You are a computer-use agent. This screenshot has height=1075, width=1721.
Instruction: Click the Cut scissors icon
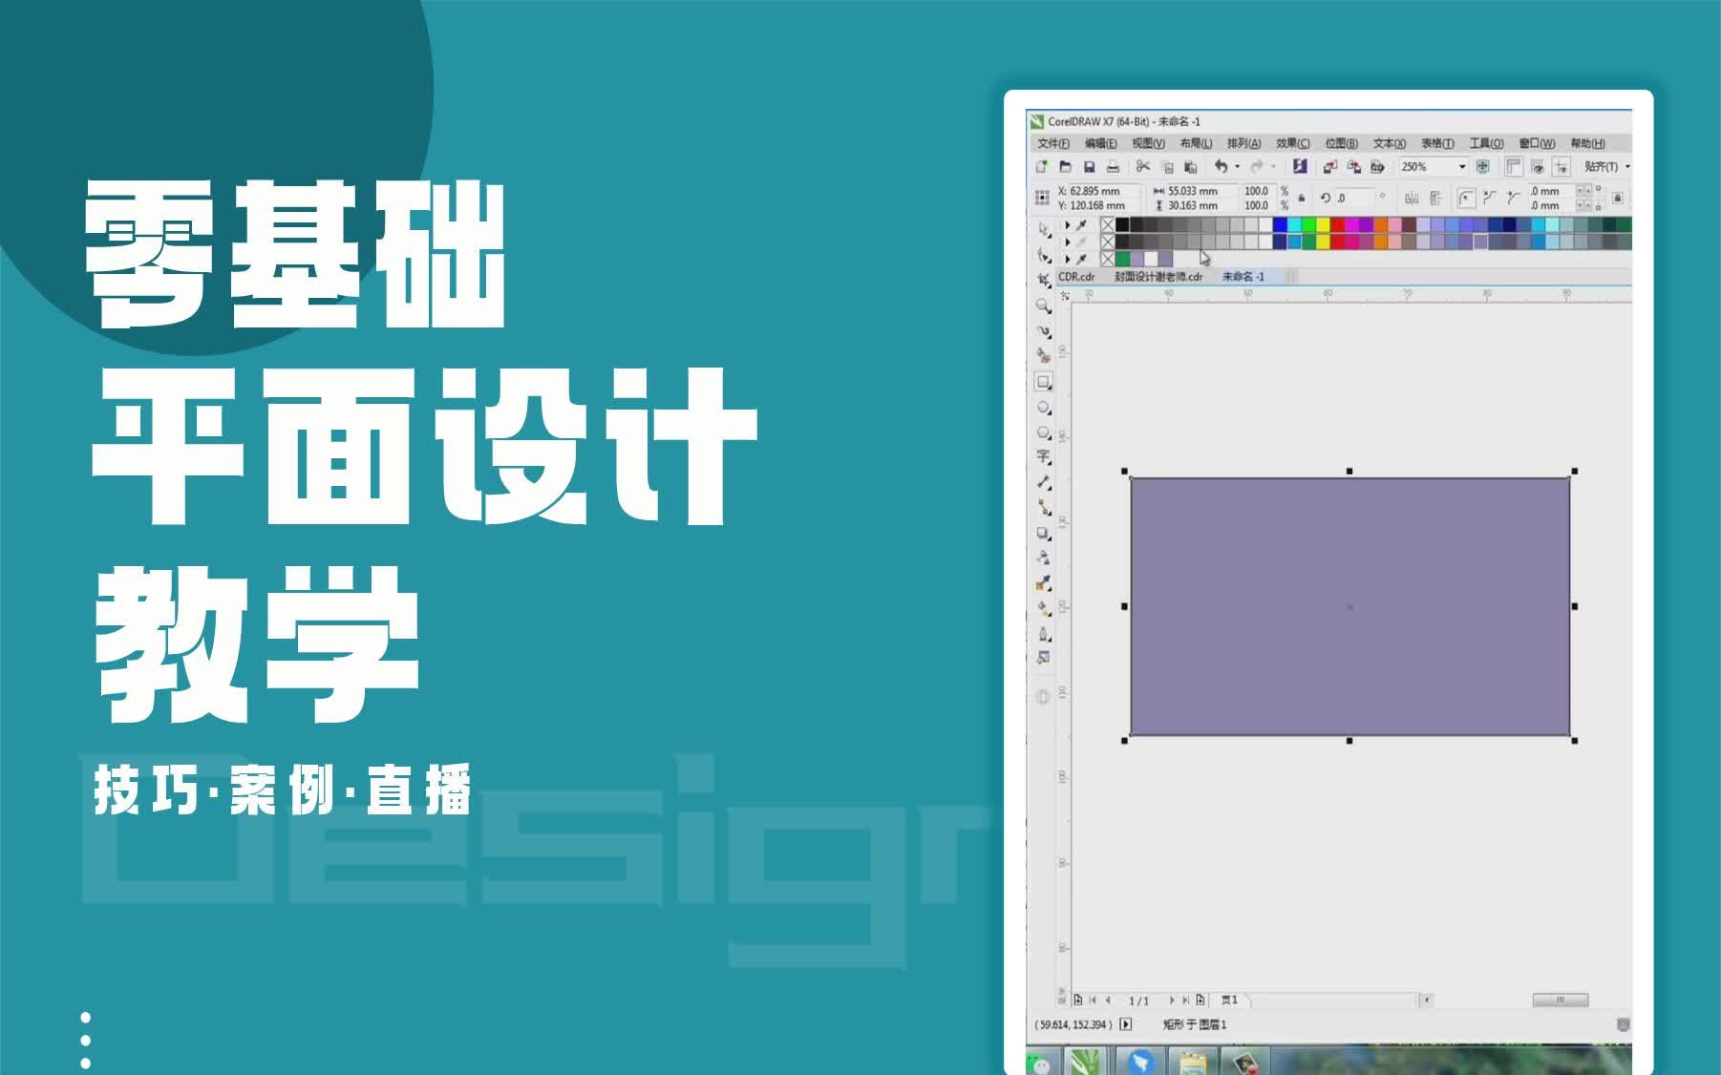tap(1142, 166)
